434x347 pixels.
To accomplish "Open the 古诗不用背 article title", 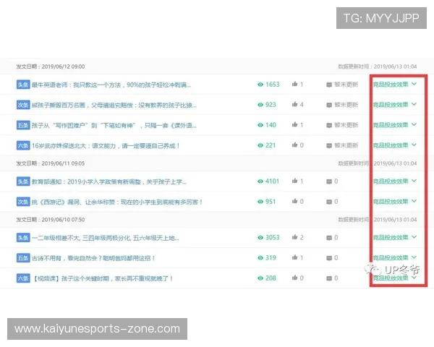I will pyautogui.click(x=93, y=258).
